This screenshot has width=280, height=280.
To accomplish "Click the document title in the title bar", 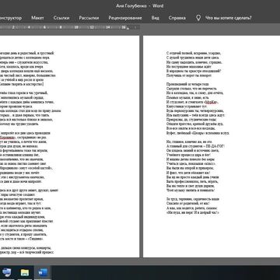I will pyautogui.click(x=140, y=5).
